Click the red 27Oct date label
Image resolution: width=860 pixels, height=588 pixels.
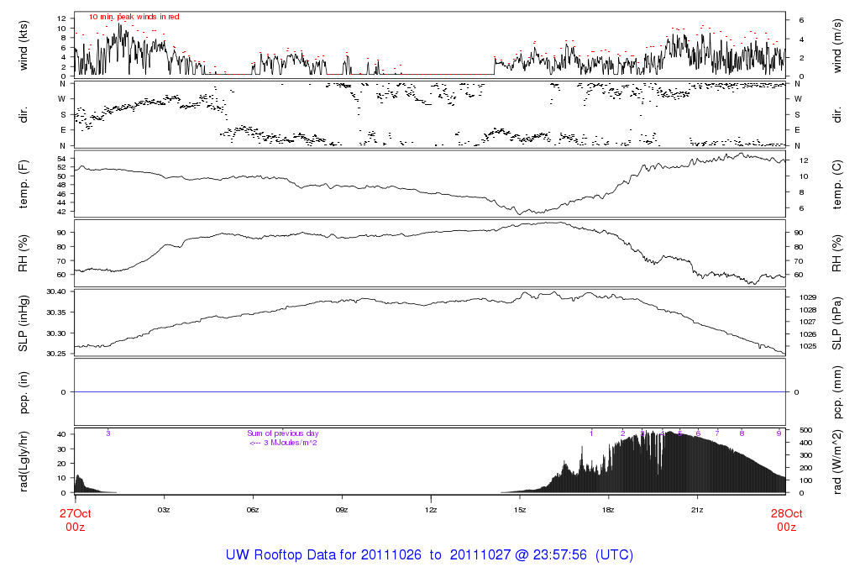[x=75, y=513]
